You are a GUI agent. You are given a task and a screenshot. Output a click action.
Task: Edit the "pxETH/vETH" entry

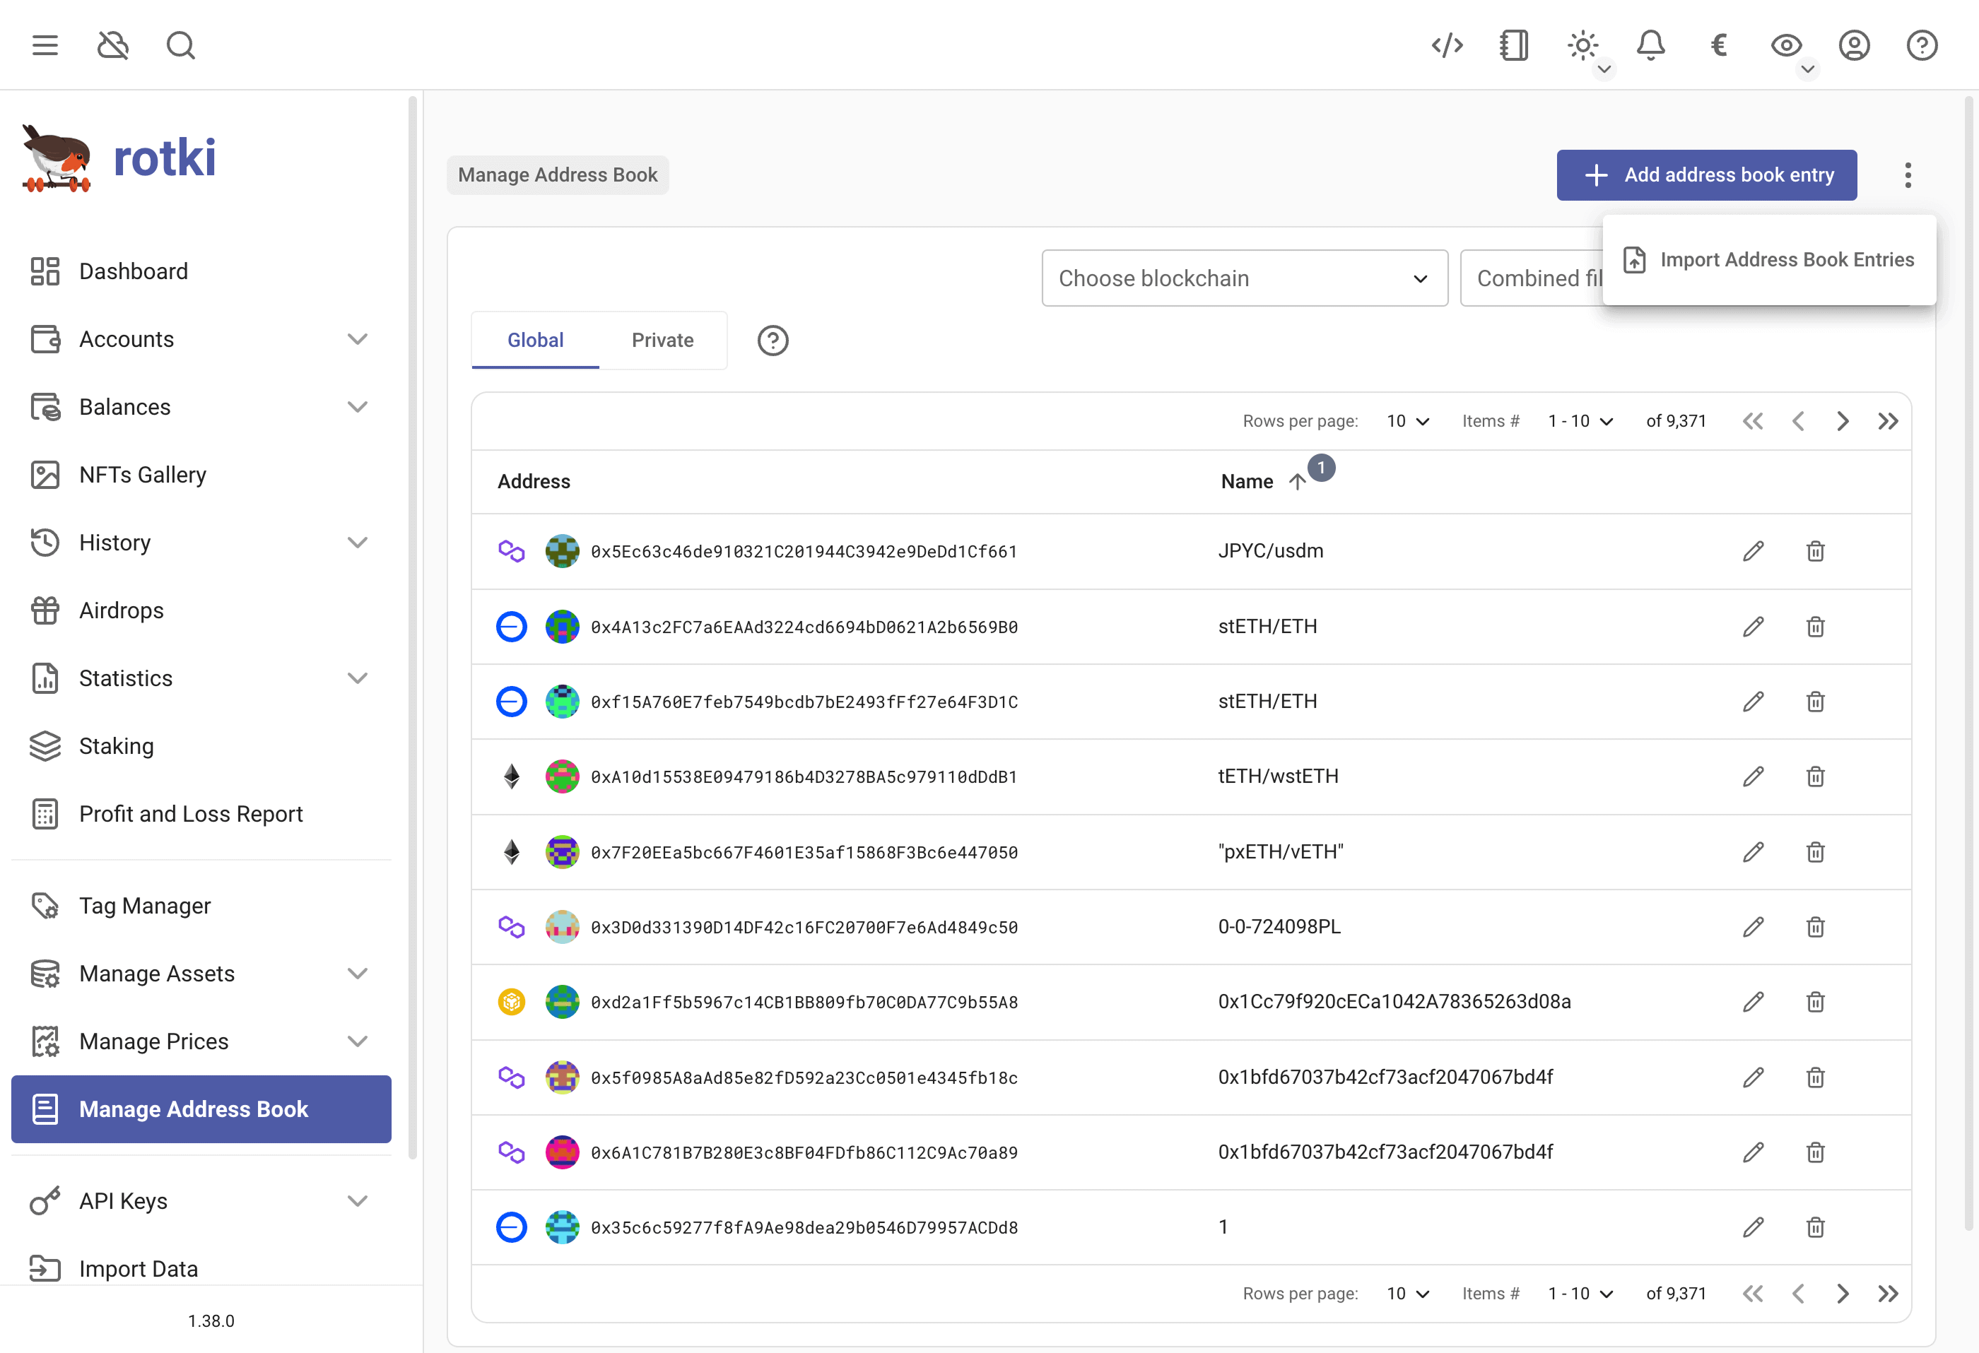1753,852
